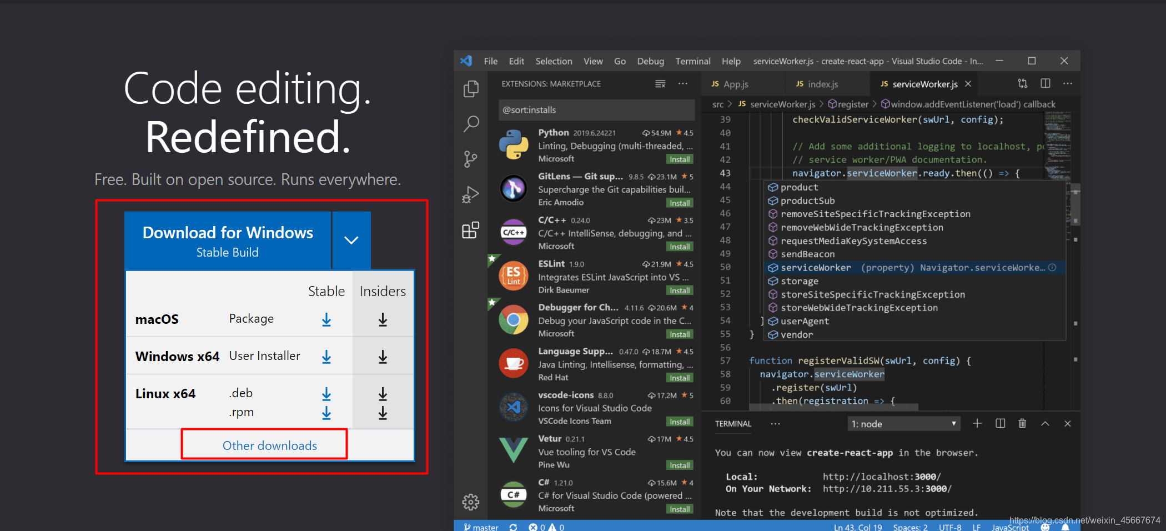Download Linux .deb Insiders build
Viewport: 1166px width, 531px height.
pos(383,394)
